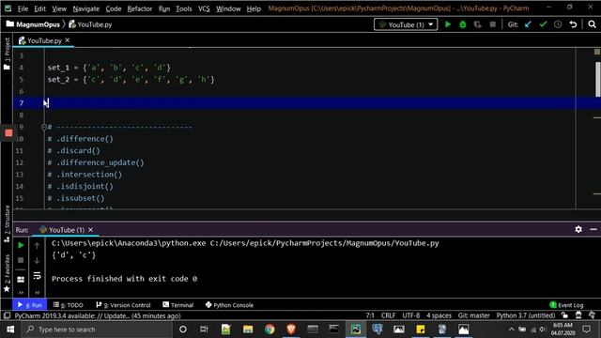
Task: Close the YouTube (1) run tab
Action: (x=90, y=229)
